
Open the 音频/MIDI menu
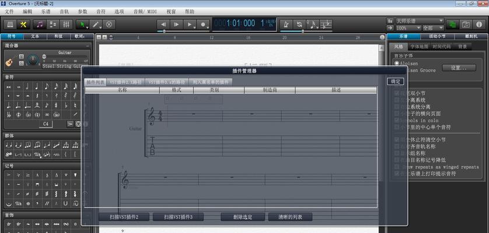click(x=145, y=12)
